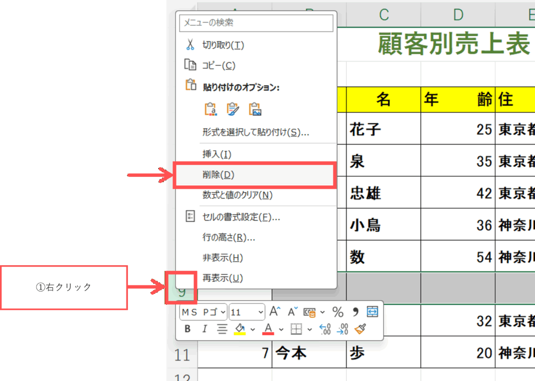Screen dimensions: 535x381
Task: Select 挿入(I) from context menu
Action: [x=217, y=154]
